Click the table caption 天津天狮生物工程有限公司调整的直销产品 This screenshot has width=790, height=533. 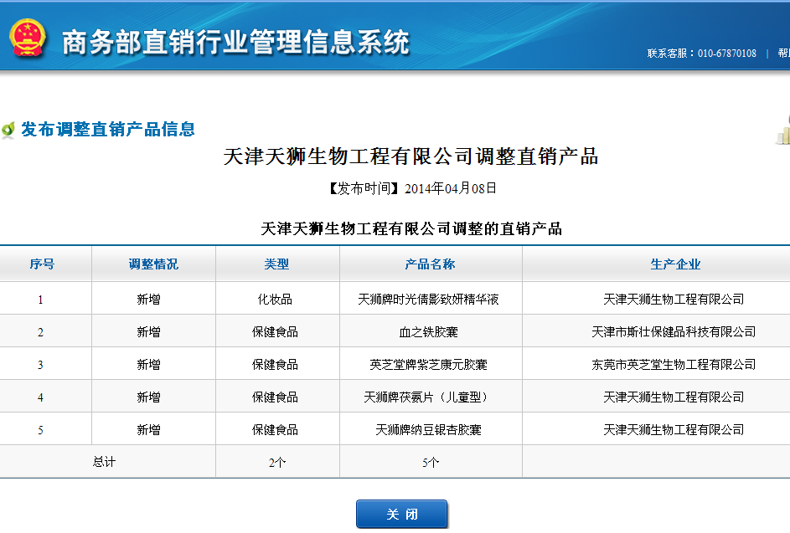[x=411, y=229]
